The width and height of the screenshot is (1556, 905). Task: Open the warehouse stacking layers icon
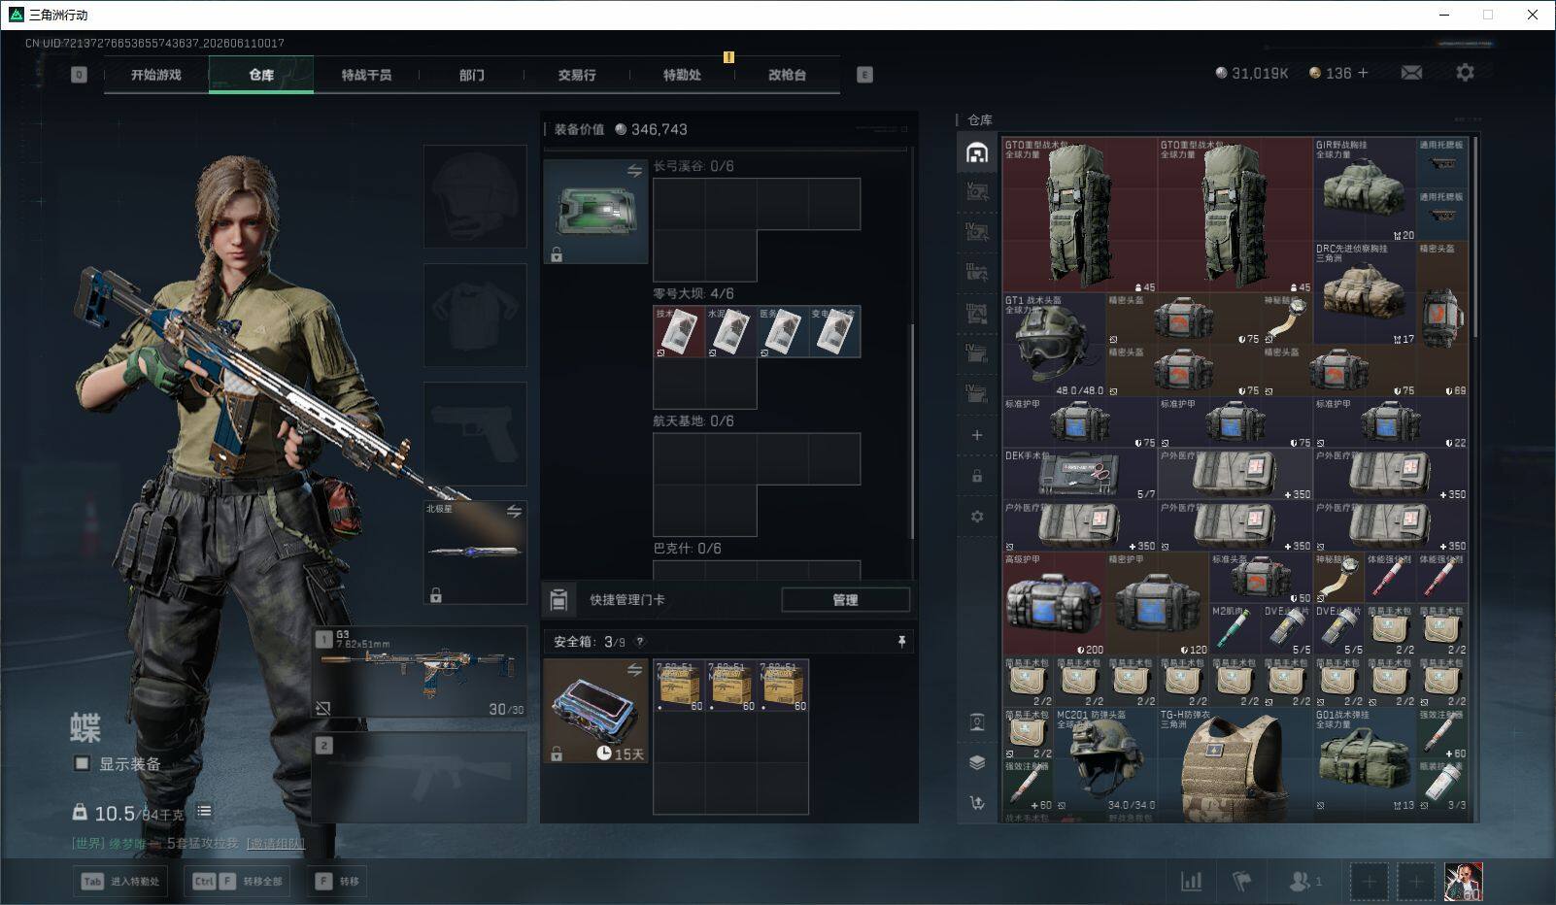tap(977, 762)
